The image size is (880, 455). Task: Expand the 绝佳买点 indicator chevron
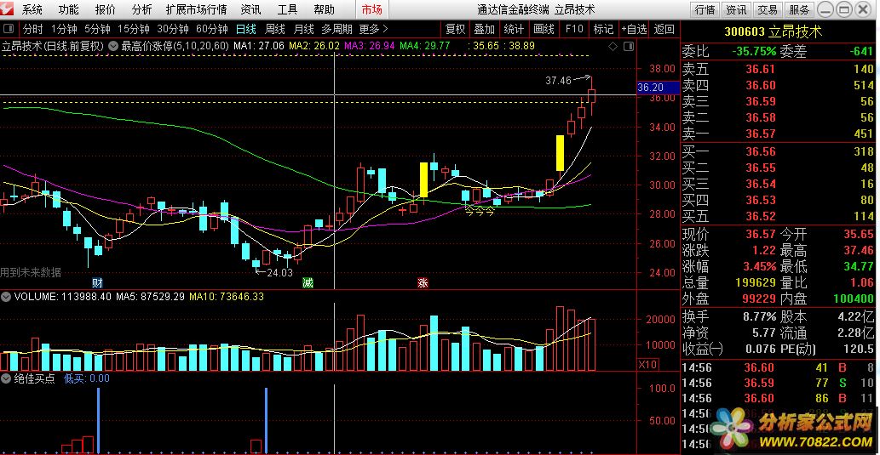coord(6,378)
